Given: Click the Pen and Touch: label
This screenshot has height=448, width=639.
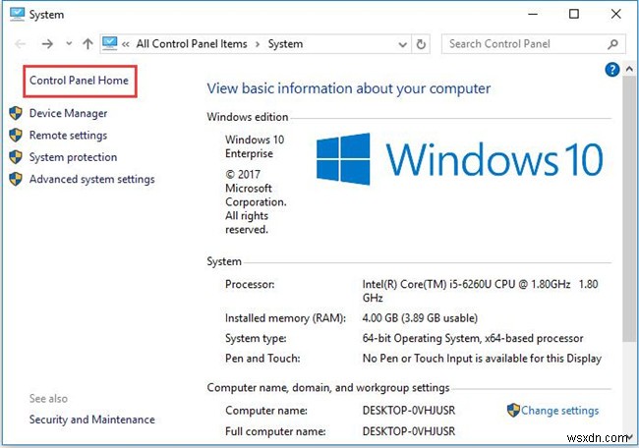Looking at the screenshot, I should click(x=262, y=359).
